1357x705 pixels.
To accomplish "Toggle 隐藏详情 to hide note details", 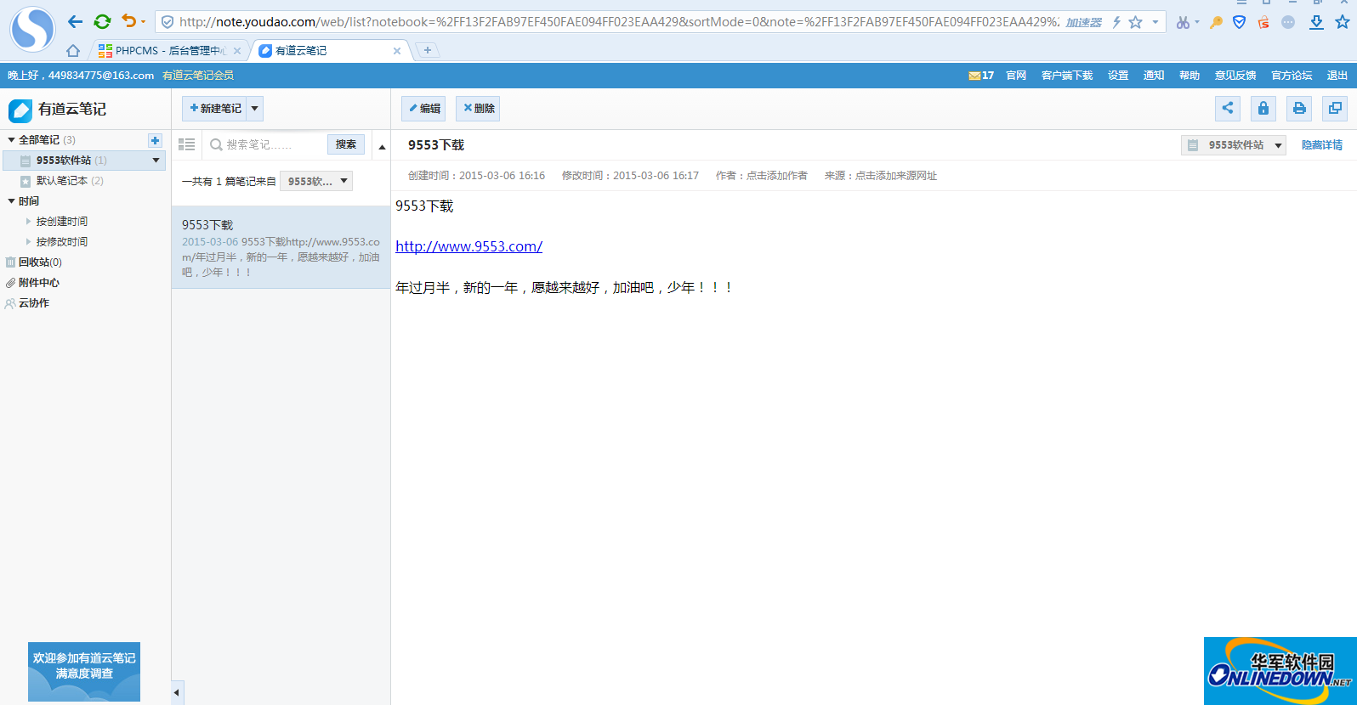I will [x=1321, y=145].
